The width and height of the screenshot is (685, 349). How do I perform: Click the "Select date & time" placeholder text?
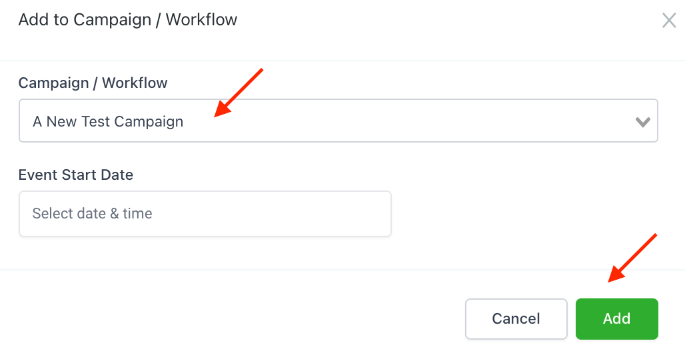point(92,214)
